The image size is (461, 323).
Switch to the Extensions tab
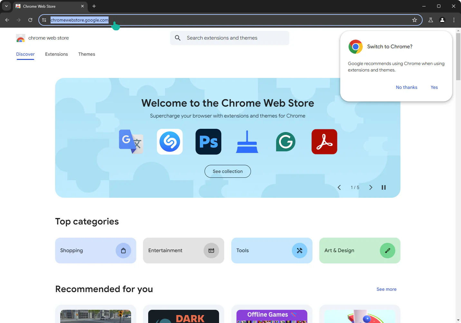[x=56, y=54]
